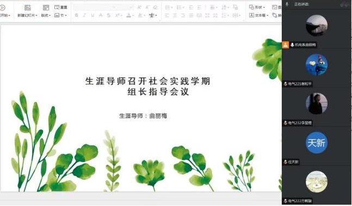Select participant 任天新 avatar
352x206 pixels.
(317, 143)
